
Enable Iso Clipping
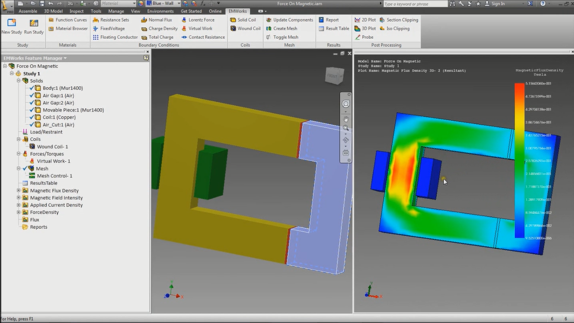(x=395, y=28)
